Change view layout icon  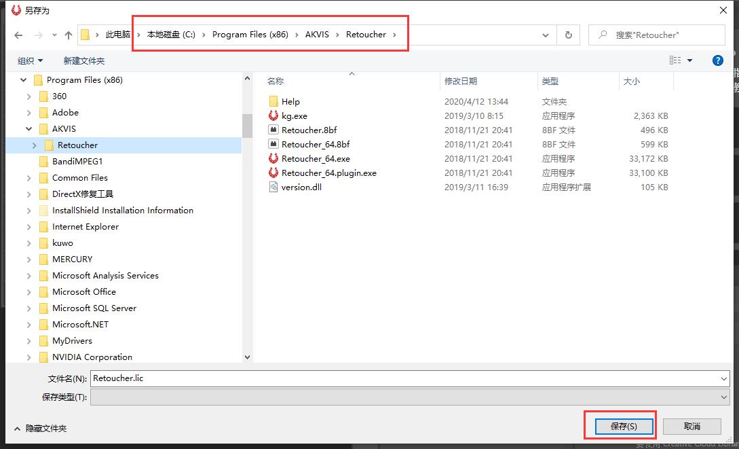[x=675, y=60]
